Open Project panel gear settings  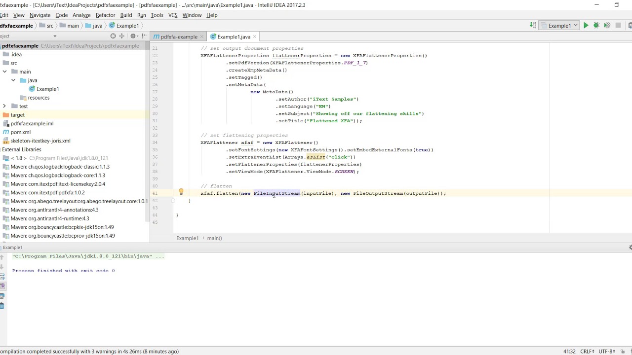coord(133,36)
